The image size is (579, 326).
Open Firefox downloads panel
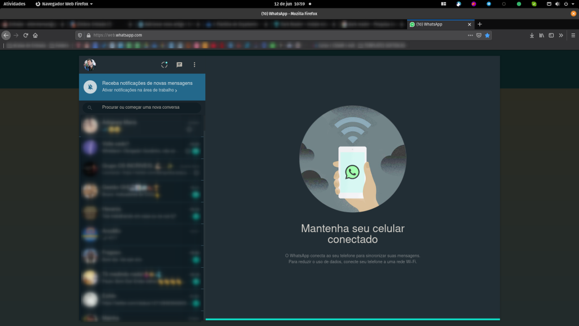click(532, 35)
